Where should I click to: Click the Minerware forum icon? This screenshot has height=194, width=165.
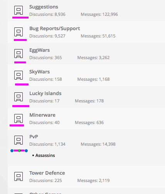click(x=19, y=118)
